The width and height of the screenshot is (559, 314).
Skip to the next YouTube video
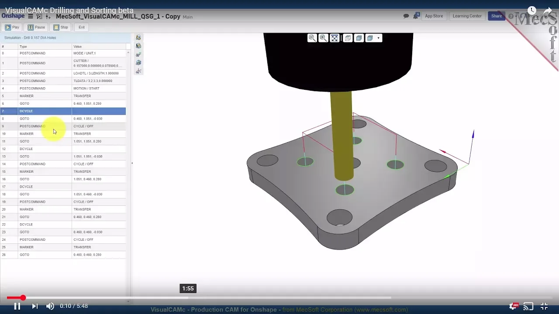click(x=35, y=306)
